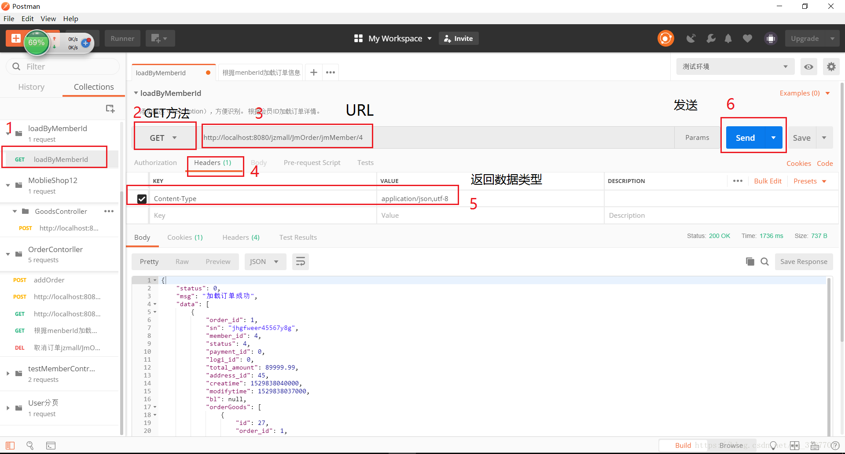Open My Workspace dropdown

pos(400,39)
